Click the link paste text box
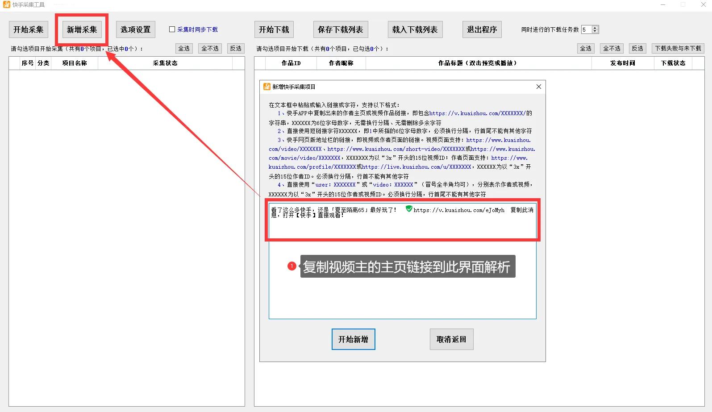712x412 pixels. coord(402,261)
